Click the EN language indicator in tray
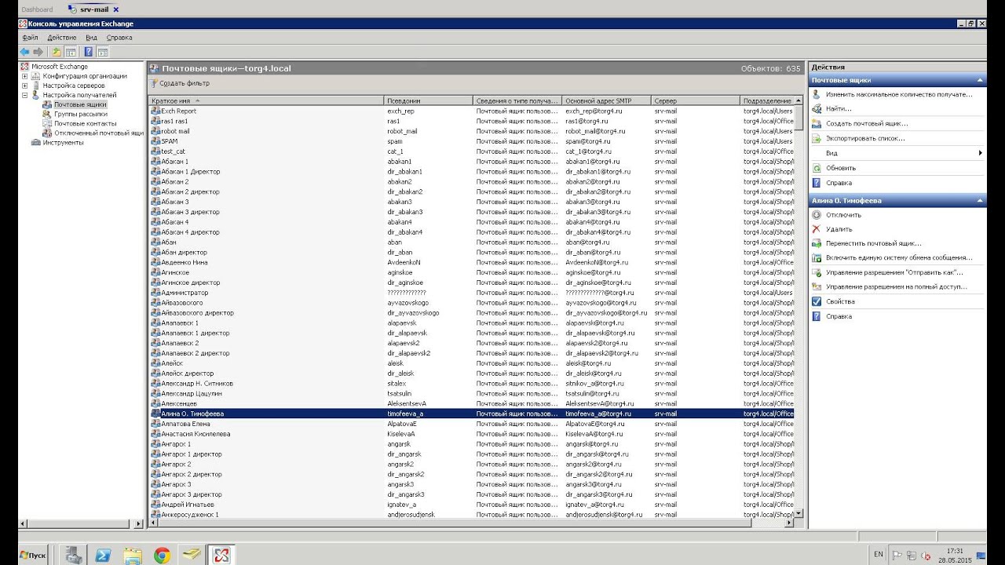The width and height of the screenshot is (1005, 565). 878,554
